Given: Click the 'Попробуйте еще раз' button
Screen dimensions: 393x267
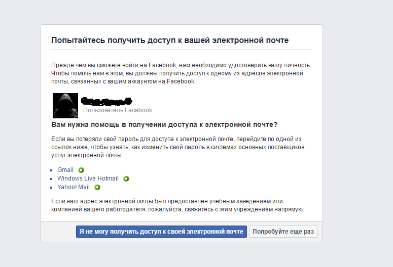Looking at the screenshot, I should [283, 232].
